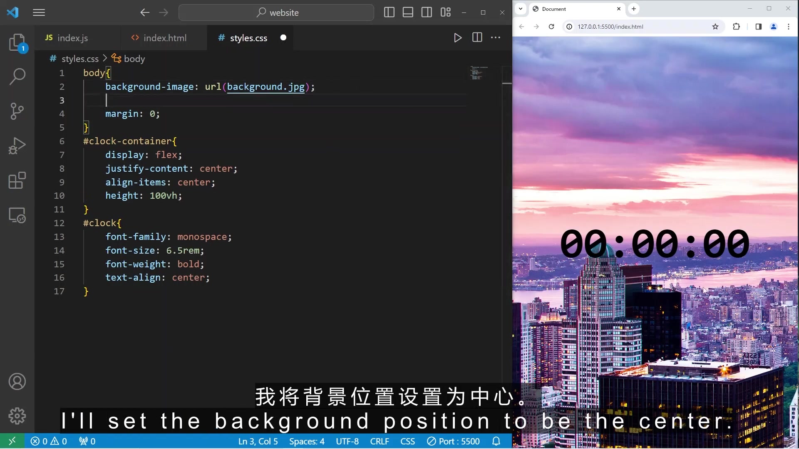Change language mode via CSS in status bar

[x=407, y=441]
